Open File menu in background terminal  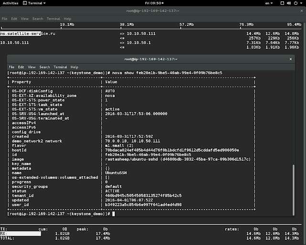pos(4,19)
